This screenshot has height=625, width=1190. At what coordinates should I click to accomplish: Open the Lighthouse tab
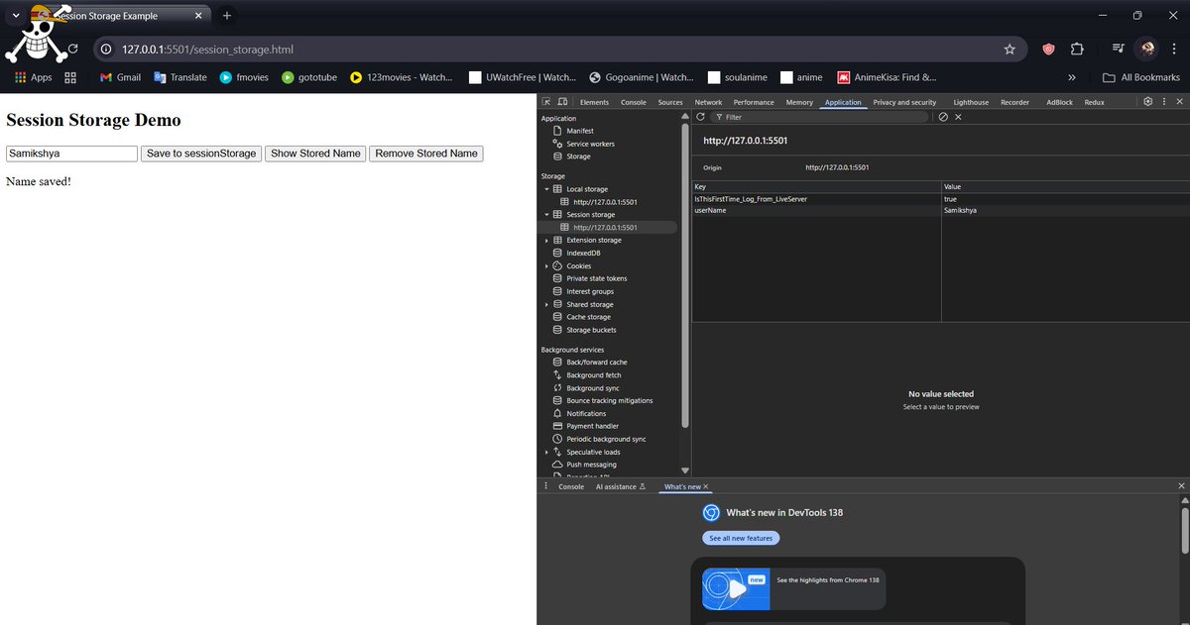click(971, 102)
